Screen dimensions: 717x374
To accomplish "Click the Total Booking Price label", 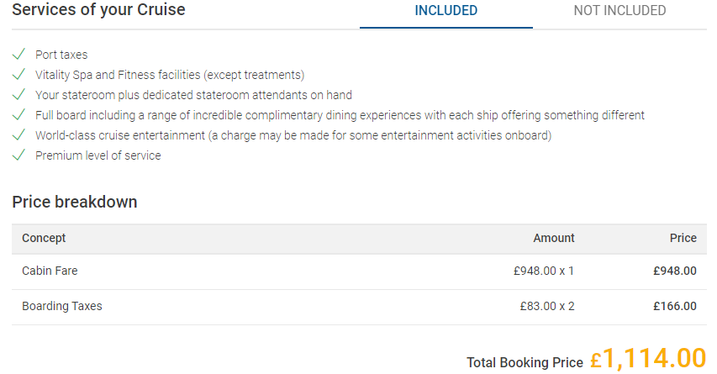I will coord(525,362).
